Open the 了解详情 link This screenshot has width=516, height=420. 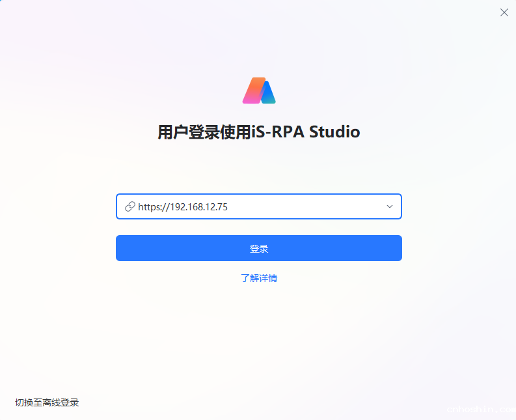click(259, 278)
